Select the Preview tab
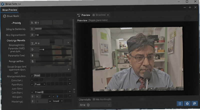 (x=84, y=15)
